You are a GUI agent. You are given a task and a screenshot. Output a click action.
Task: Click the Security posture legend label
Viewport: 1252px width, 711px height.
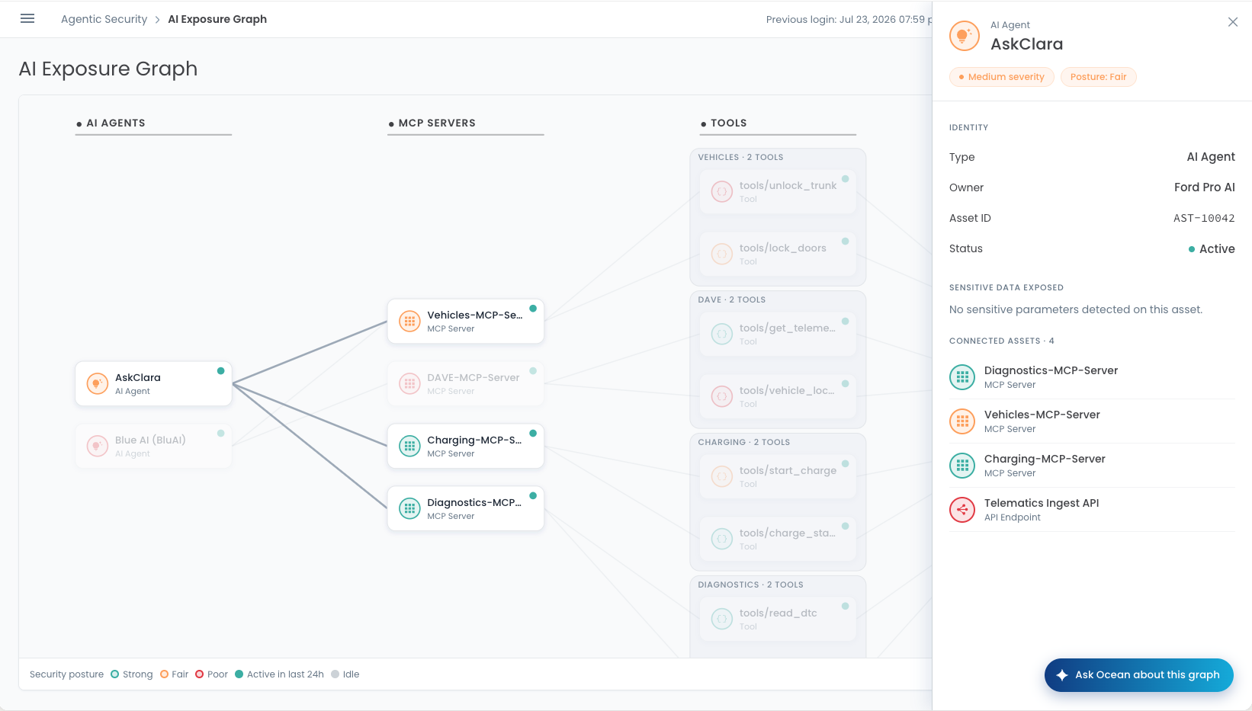tap(66, 674)
